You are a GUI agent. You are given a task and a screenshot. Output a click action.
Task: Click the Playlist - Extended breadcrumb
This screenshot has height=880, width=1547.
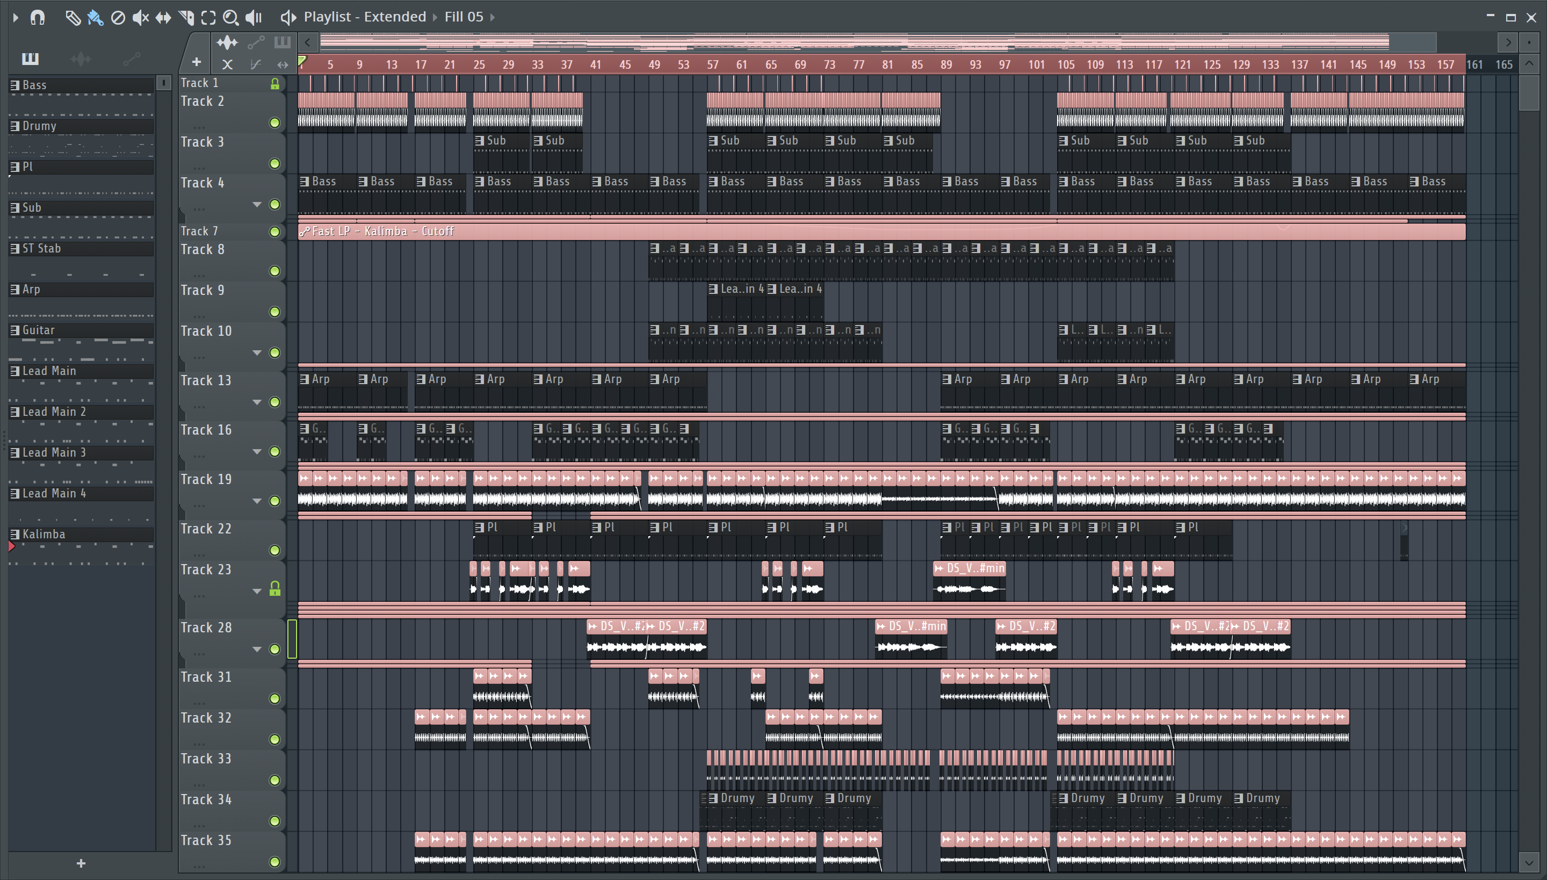click(365, 17)
